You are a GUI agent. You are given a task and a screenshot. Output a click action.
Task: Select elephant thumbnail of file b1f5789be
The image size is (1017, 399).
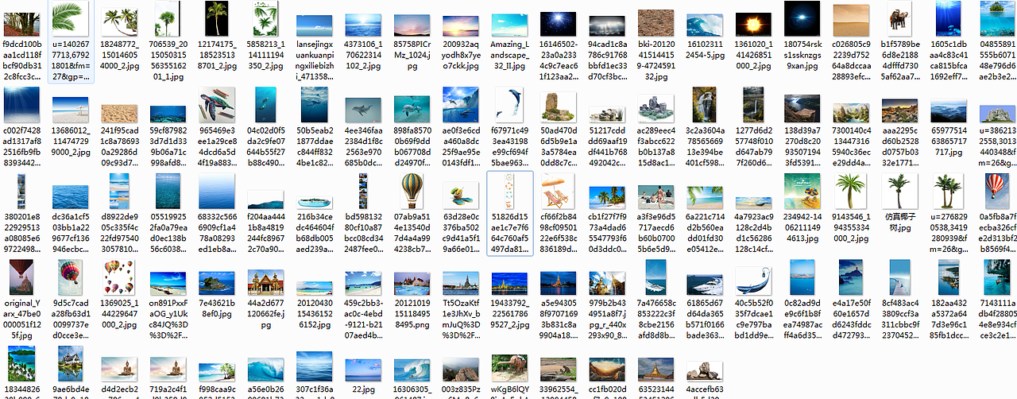coord(900,17)
